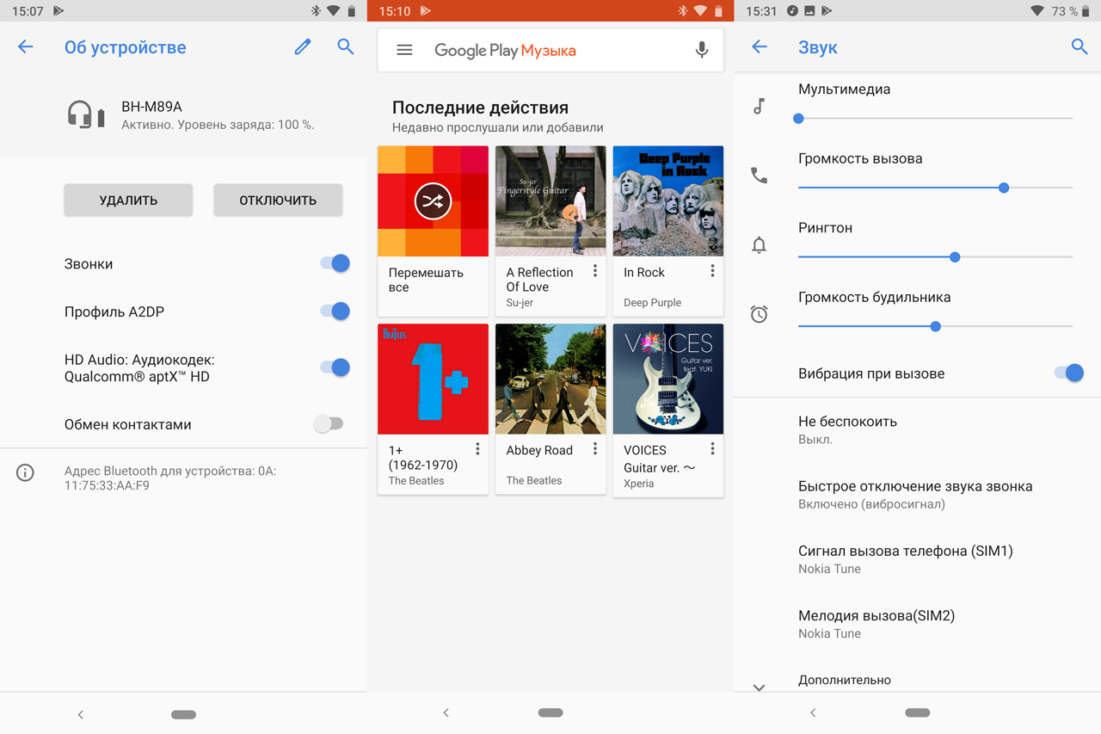The image size is (1101, 734).
Task: Adjust the Мультимедиа volume slider
Action: [935, 118]
